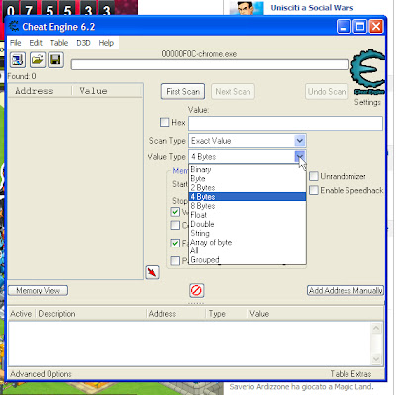Click the red arrow add-to-list icon
396x395 pixels.
coord(152,272)
